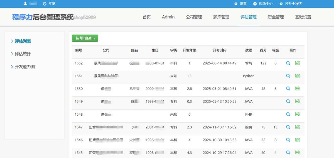Open the 帮助中心 link
Viewport: 334px width, 158px height.
(266, 4)
